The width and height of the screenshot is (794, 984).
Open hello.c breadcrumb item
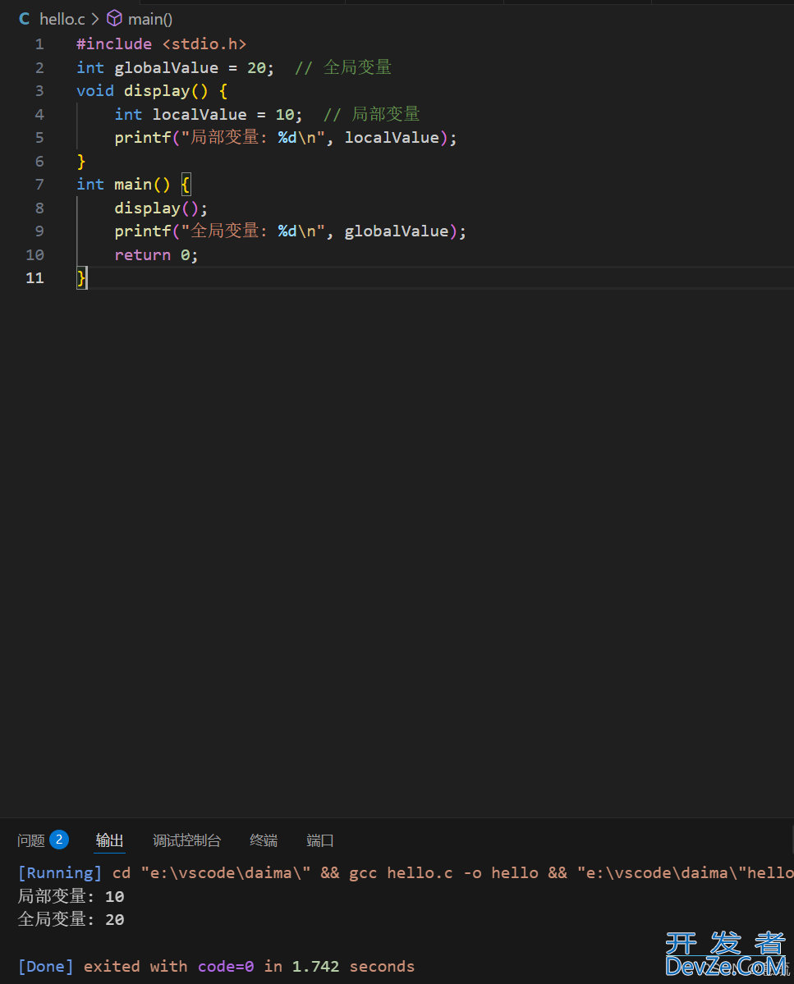point(62,19)
